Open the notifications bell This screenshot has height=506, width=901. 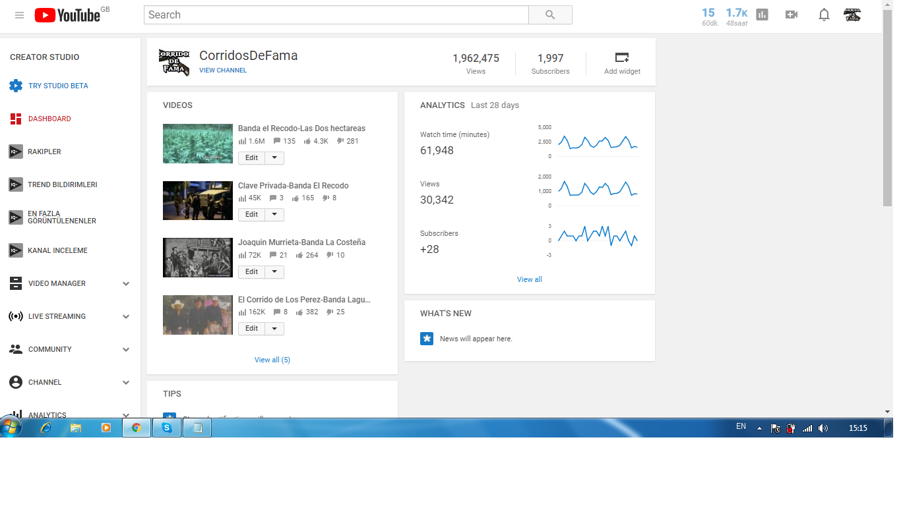click(x=824, y=14)
